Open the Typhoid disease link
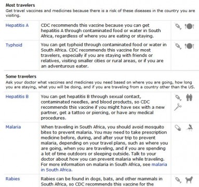The width and height of the screenshot is (199, 187). coord(14,45)
